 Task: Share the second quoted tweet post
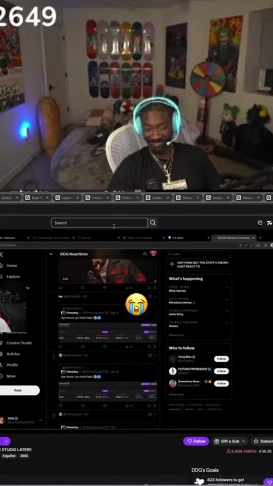(x=155, y=406)
